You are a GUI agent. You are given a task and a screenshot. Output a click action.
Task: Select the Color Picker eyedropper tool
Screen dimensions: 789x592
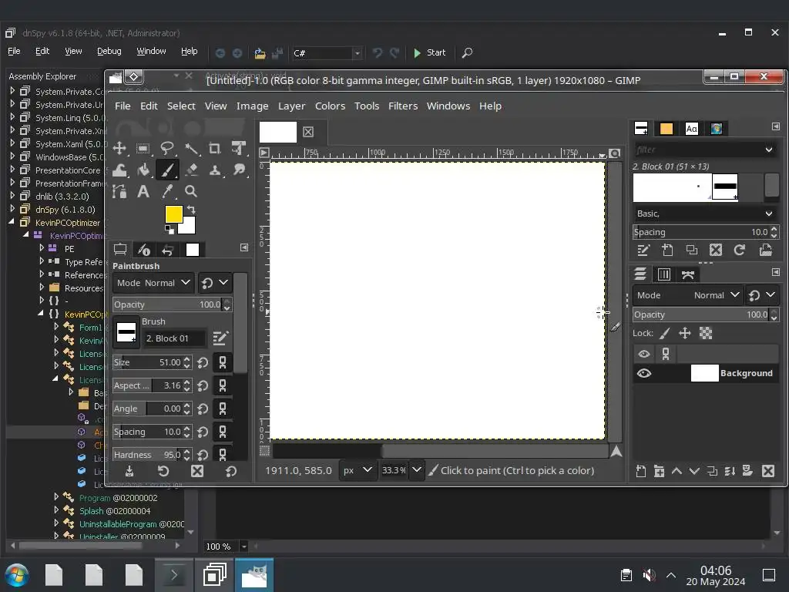166,191
